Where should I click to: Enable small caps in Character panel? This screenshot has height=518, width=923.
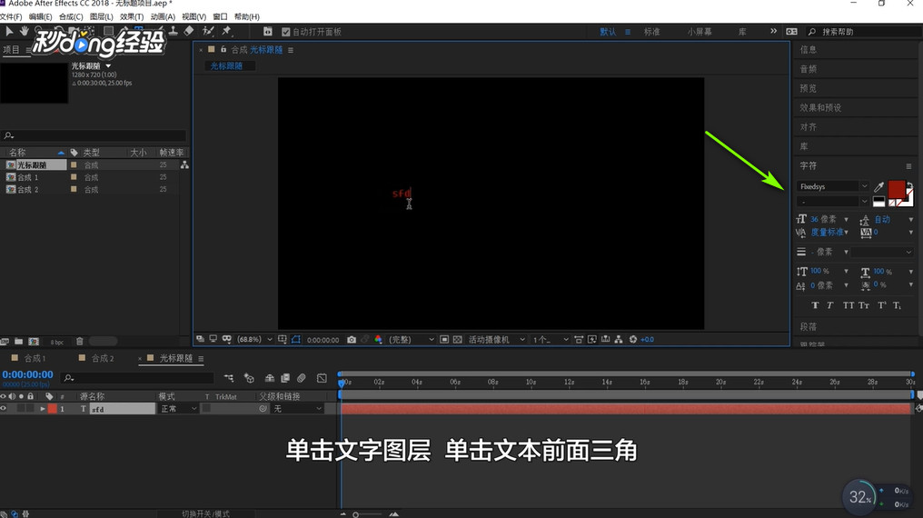pyautogui.click(x=864, y=305)
